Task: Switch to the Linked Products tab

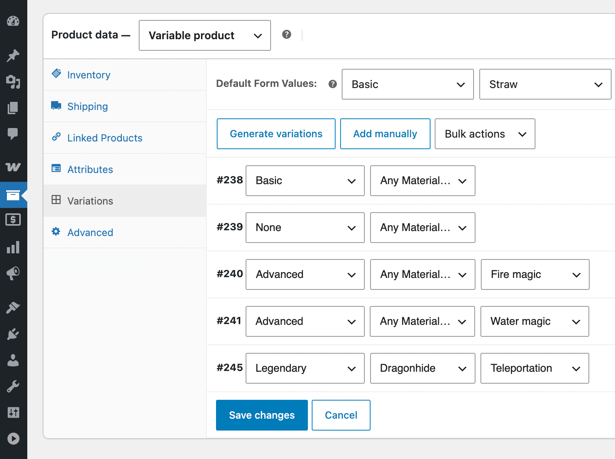Action: [x=125, y=138]
